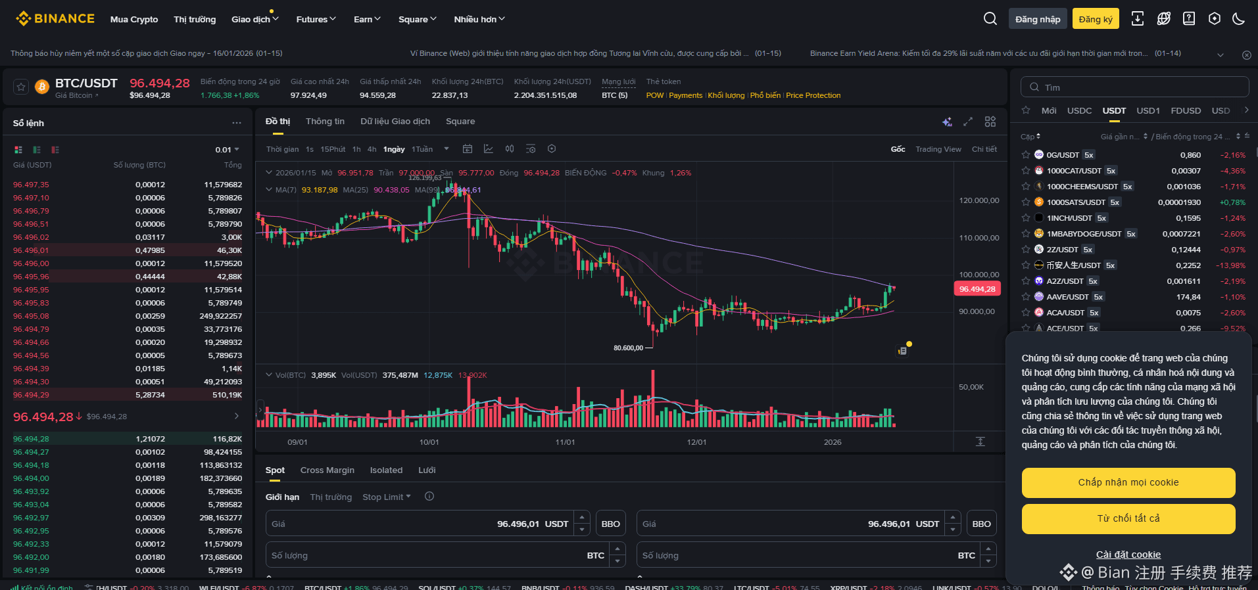Toggle dark mode moon icon
The height and width of the screenshot is (590, 1258).
1239,18
